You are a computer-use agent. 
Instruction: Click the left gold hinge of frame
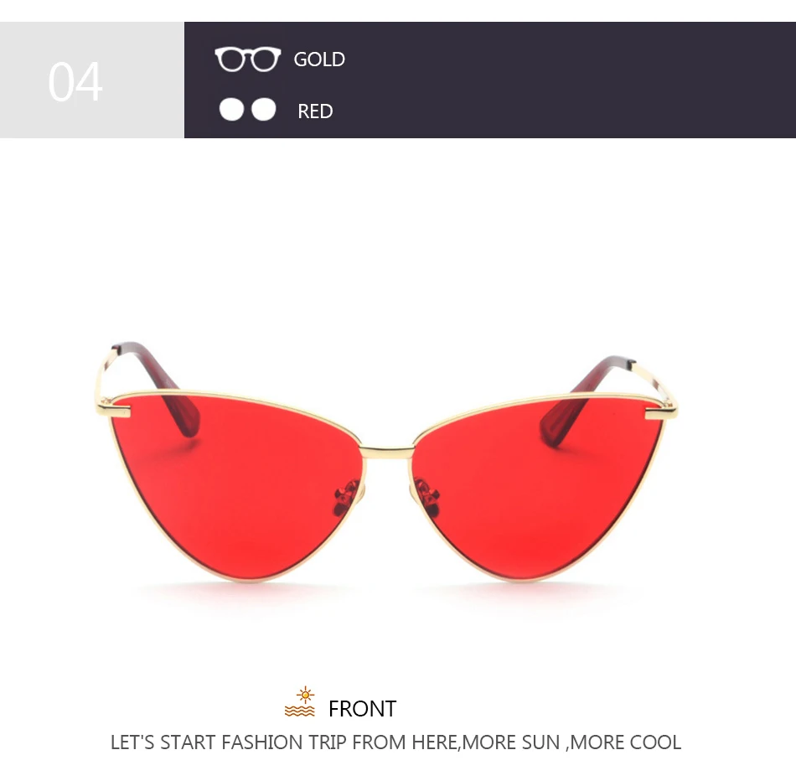pyautogui.click(x=113, y=406)
